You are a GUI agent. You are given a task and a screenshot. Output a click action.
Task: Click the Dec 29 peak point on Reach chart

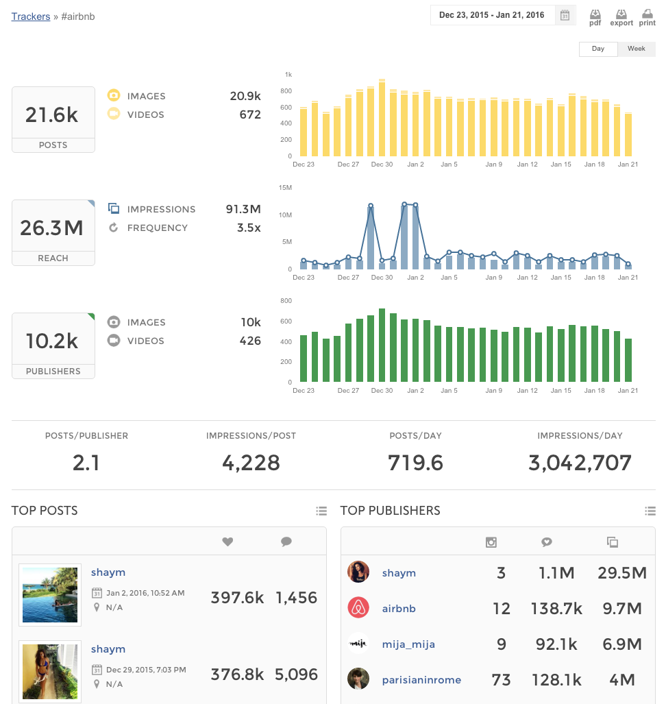point(371,206)
